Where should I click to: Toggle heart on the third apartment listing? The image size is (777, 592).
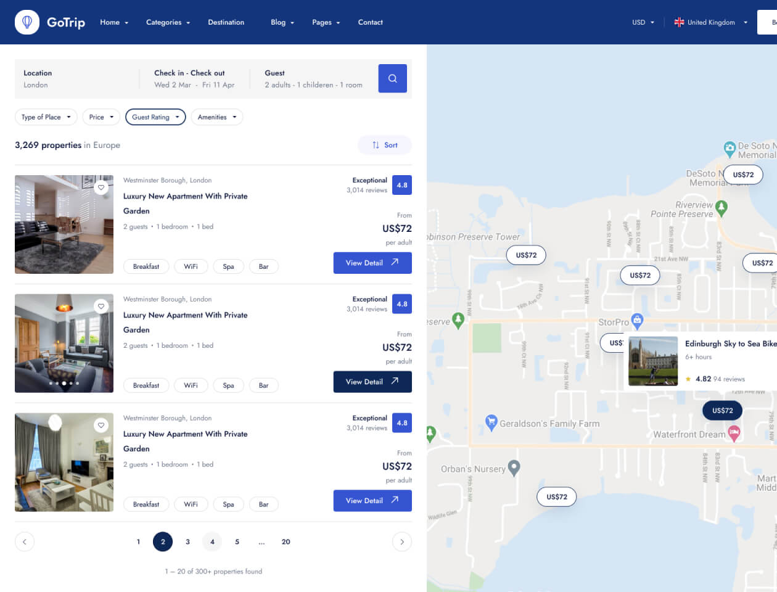pyautogui.click(x=101, y=425)
